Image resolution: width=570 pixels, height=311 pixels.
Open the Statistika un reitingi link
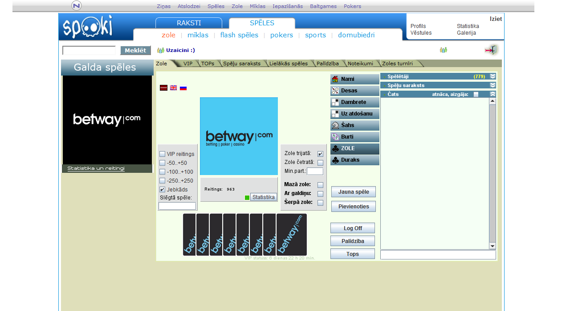[96, 168]
